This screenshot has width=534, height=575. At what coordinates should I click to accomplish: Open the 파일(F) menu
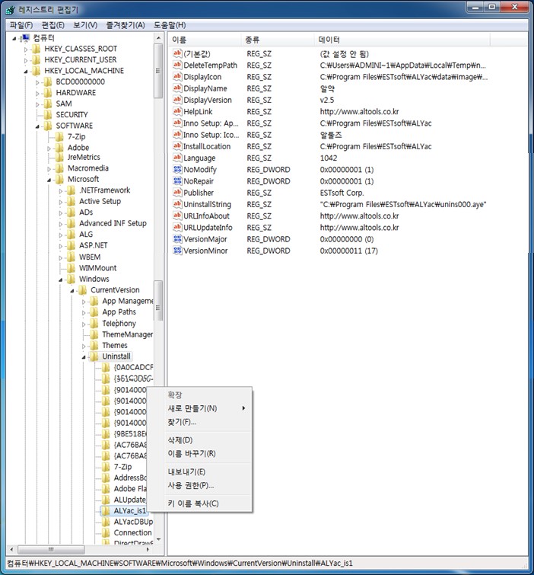(22, 25)
